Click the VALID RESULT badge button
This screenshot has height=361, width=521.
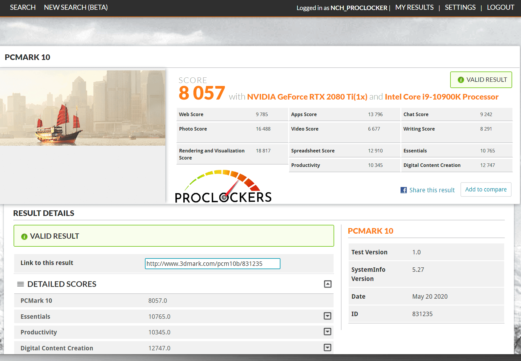481,80
